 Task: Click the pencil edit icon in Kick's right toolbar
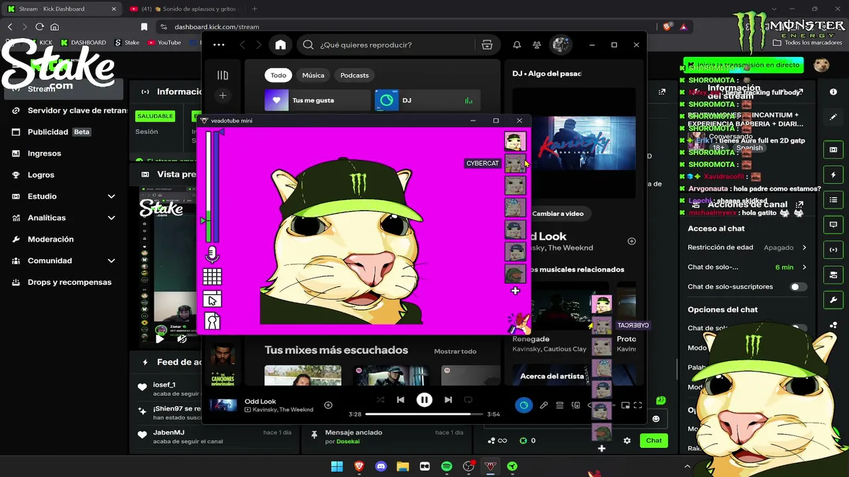pyautogui.click(x=834, y=117)
